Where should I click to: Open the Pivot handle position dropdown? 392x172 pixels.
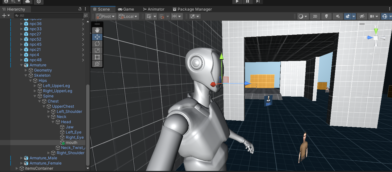pos(106,16)
